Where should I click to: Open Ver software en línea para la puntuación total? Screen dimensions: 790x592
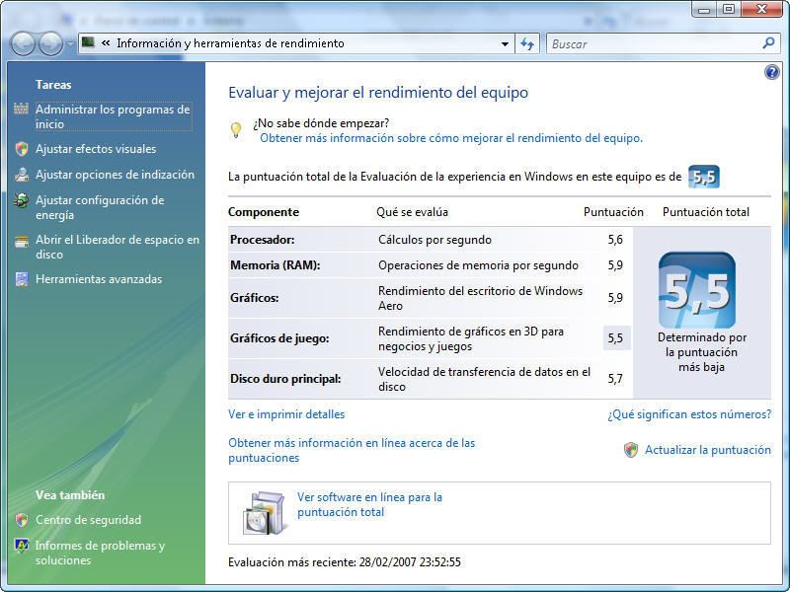(x=369, y=504)
